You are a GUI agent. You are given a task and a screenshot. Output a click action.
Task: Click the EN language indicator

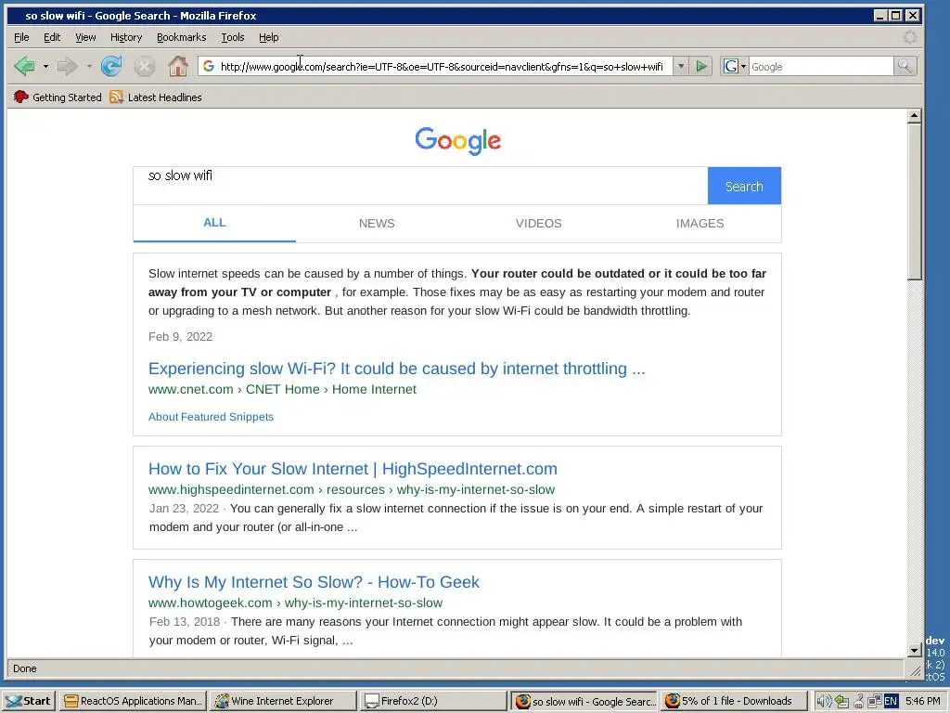tap(891, 701)
